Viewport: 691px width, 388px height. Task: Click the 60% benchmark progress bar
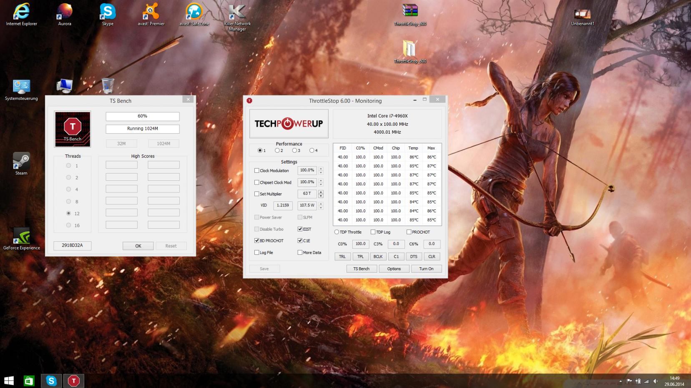point(143,116)
